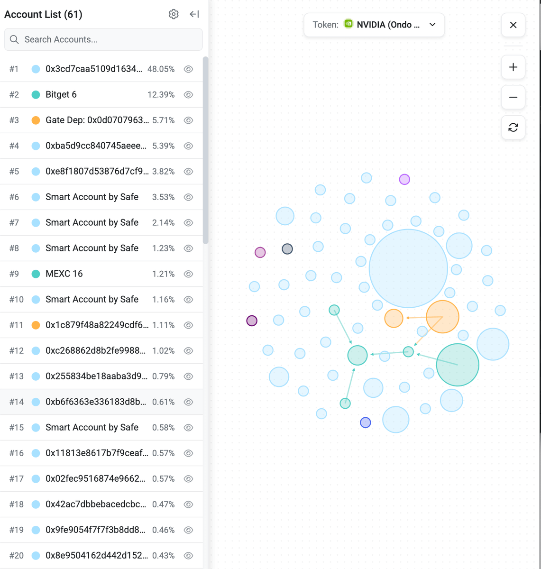The image size is (541, 569).
Task: Click the Account List scrollbar
Action: [x=205, y=150]
